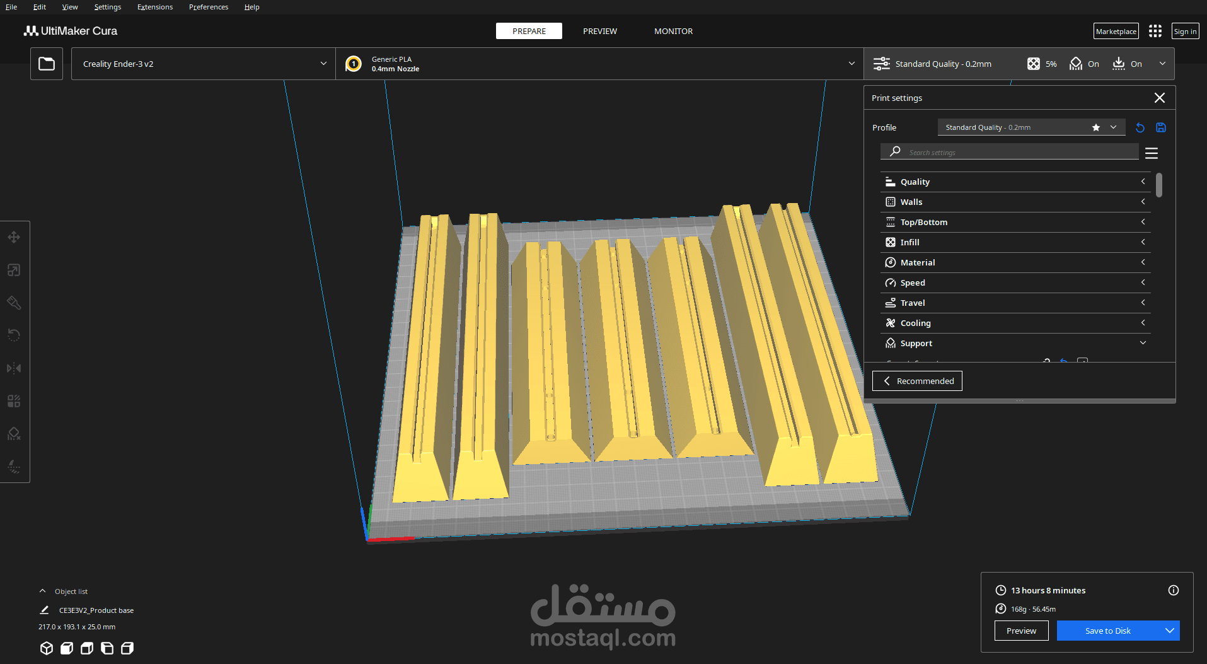Select the Move tool
Screen dimensions: 1207x664
14,237
